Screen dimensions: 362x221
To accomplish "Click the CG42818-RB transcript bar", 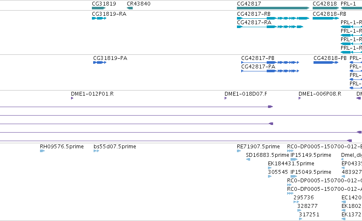I will (x=326, y=18).
